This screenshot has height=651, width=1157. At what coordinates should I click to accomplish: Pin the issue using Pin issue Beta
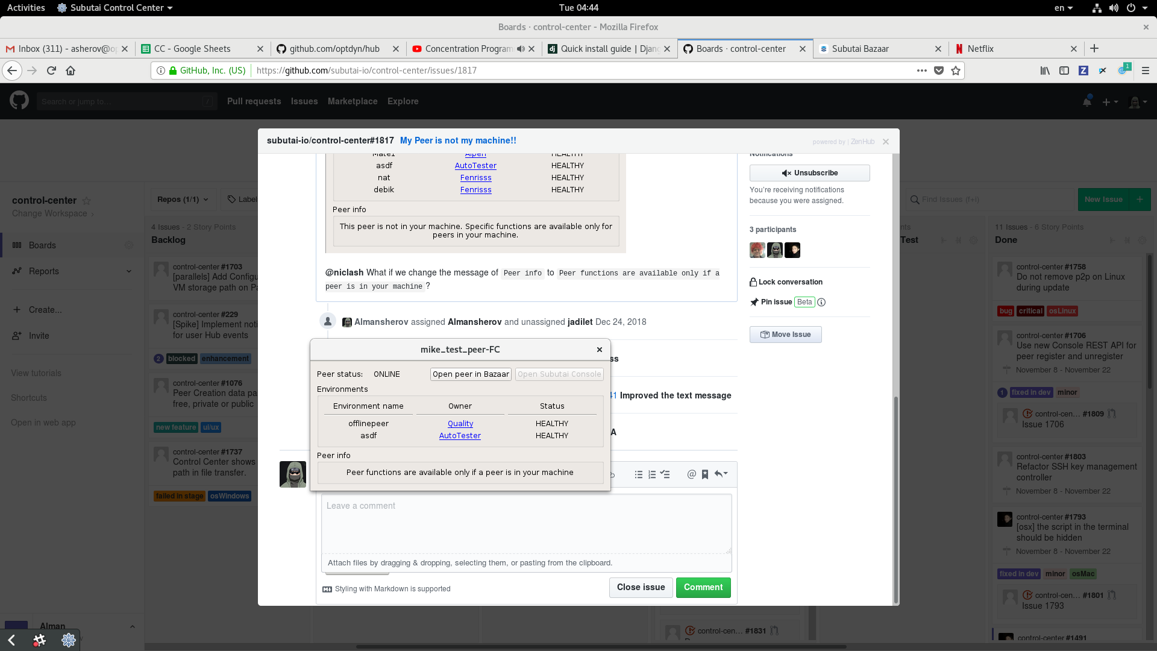[x=776, y=302]
